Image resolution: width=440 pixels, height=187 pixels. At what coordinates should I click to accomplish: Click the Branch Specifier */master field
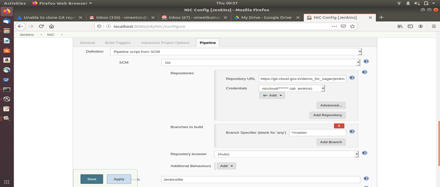pyautogui.click(x=318, y=132)
